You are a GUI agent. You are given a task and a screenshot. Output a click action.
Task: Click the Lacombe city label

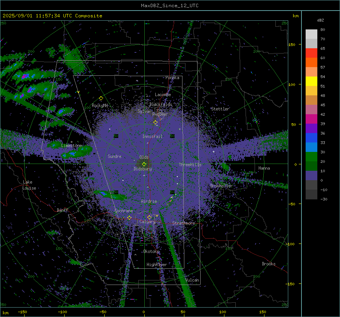coord(163,95)
